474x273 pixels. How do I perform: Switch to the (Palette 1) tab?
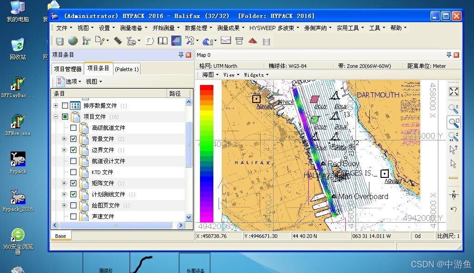127,69
